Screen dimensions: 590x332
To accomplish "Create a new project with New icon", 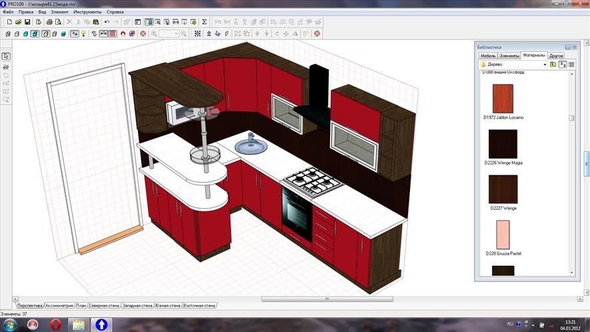I will pos(9,22).
